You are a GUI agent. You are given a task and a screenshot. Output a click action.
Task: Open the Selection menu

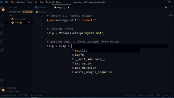(x=21, y=2)
